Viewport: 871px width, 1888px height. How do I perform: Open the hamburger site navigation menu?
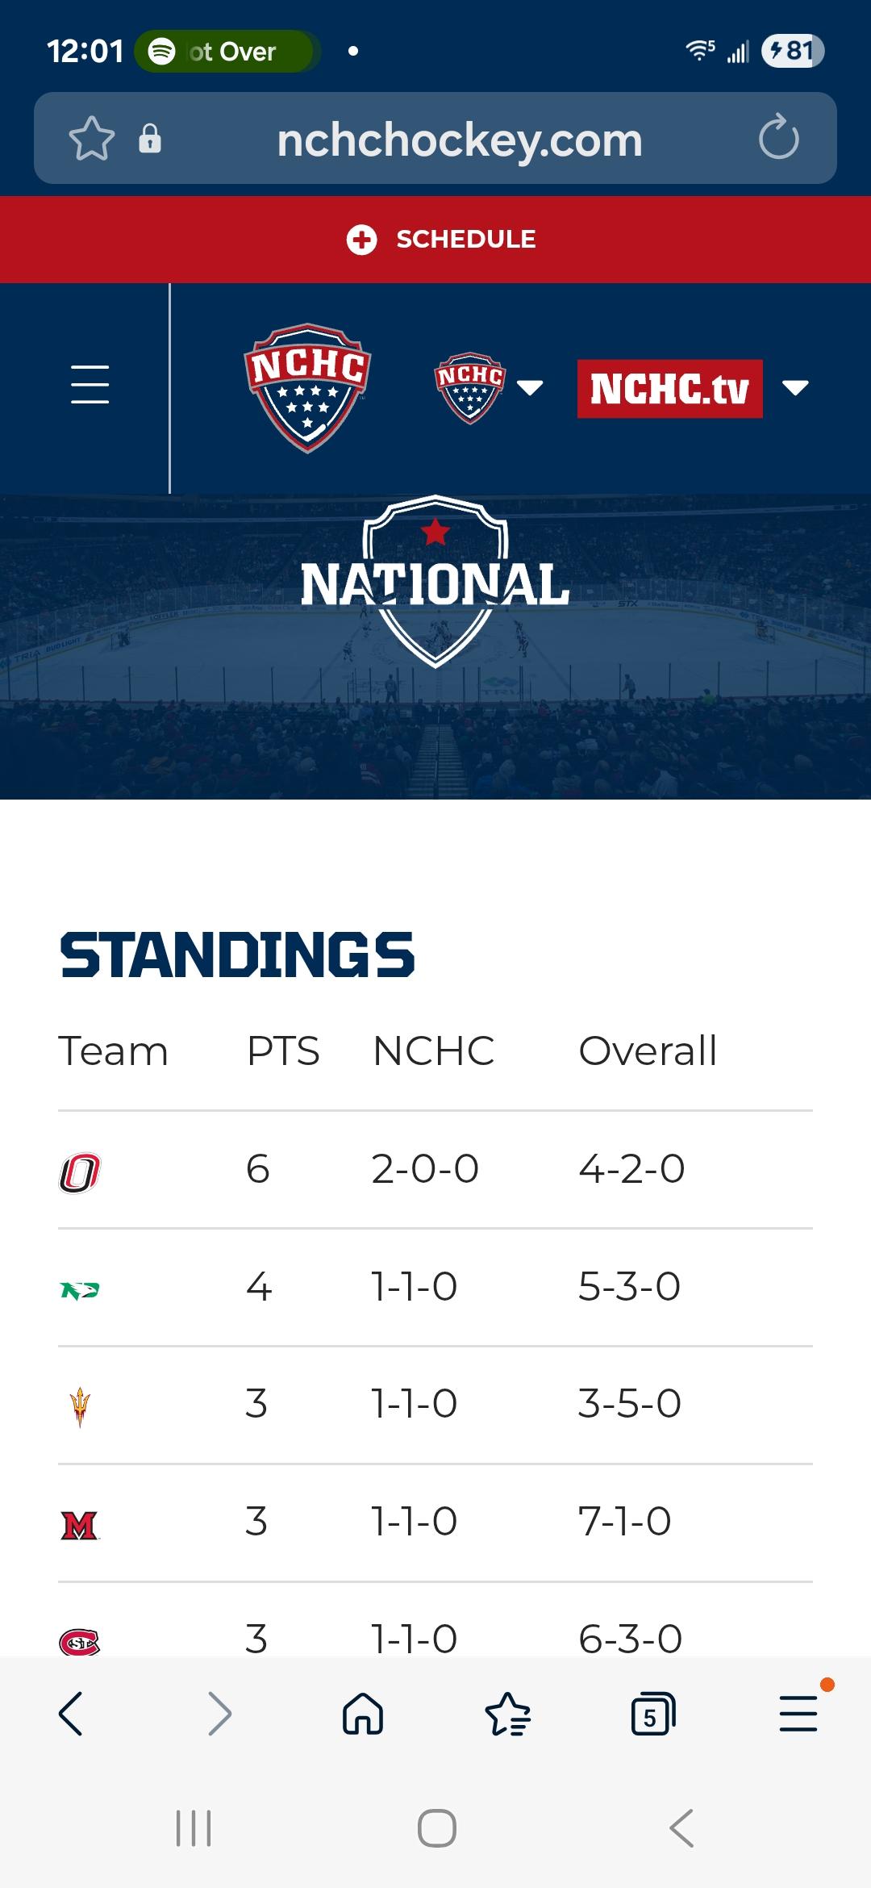tap(90, 384)
